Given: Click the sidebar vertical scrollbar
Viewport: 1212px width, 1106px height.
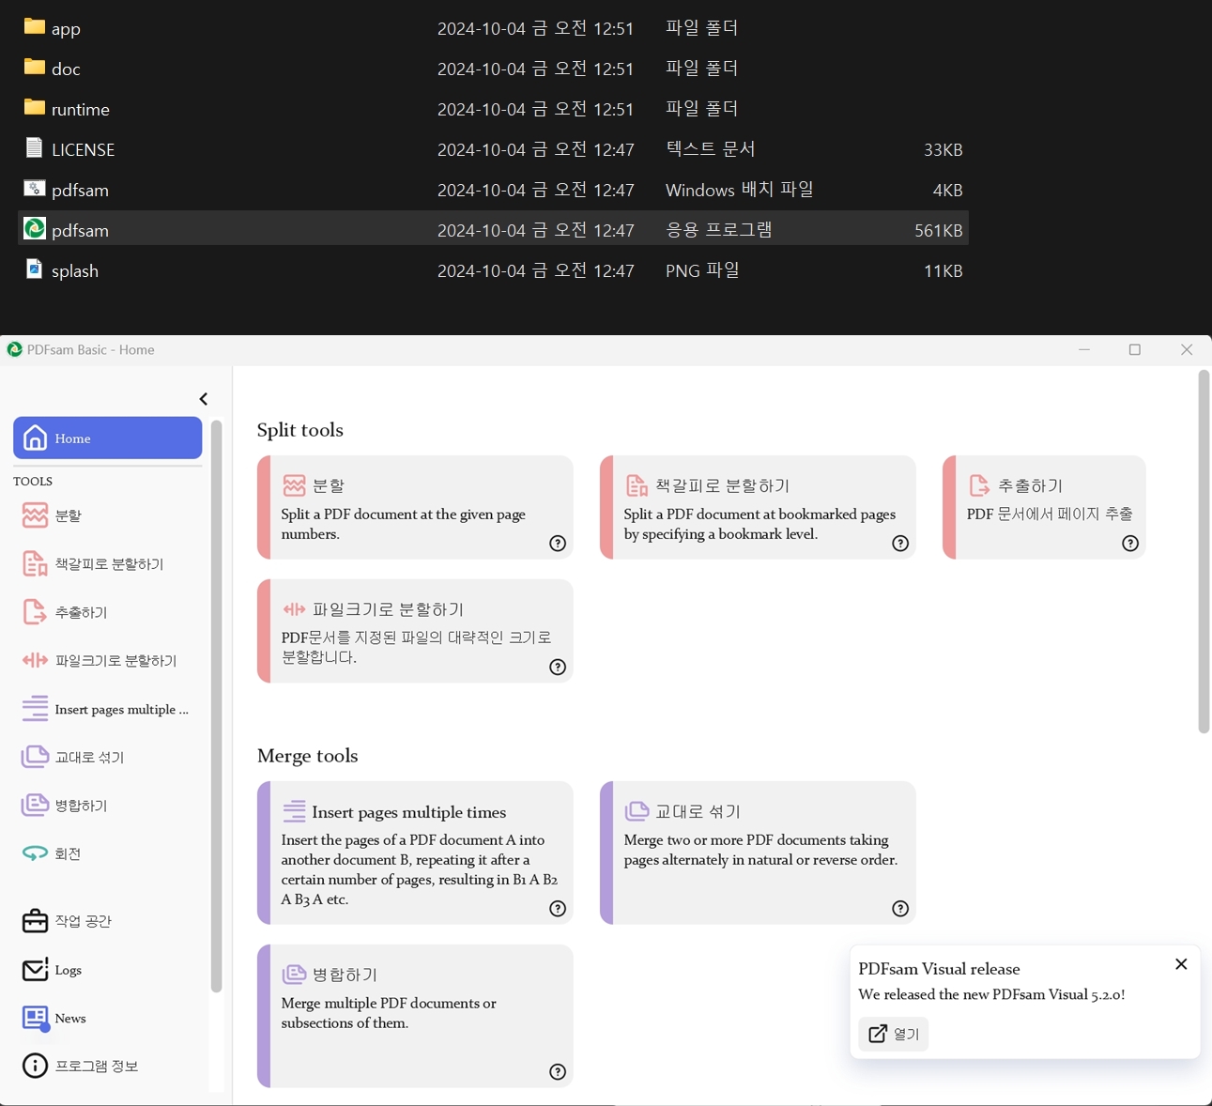Looking at the screenshot, I should (x=216, y=706).
